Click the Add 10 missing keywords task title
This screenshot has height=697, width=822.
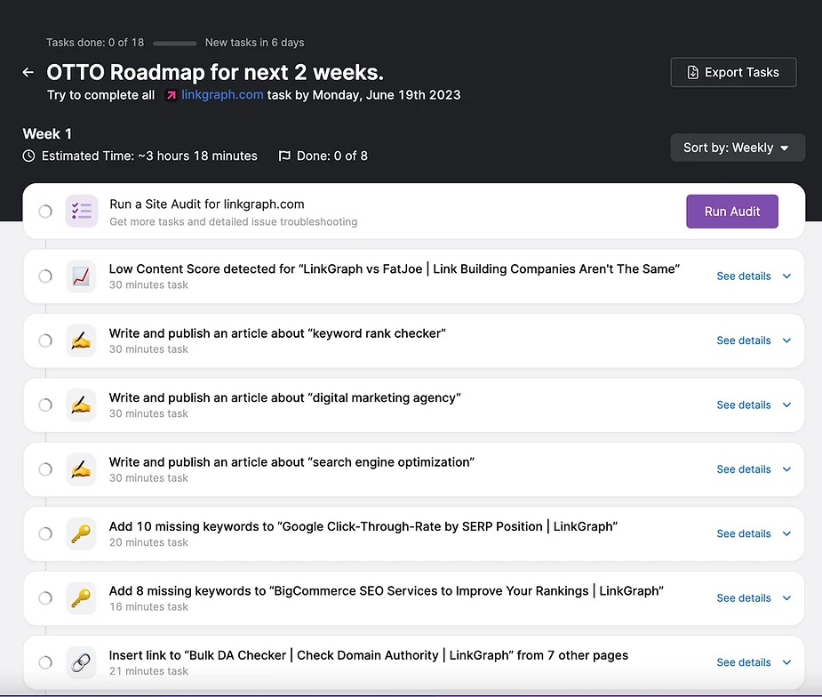tap(363, 526)
